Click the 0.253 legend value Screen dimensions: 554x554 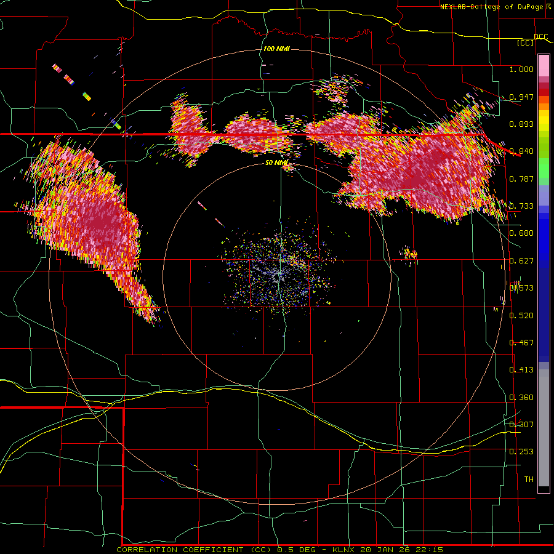click(x=521, y=452)
